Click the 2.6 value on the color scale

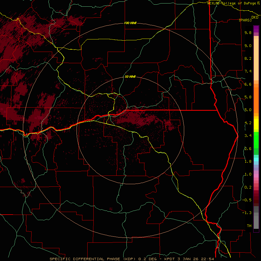click(248, 149)
